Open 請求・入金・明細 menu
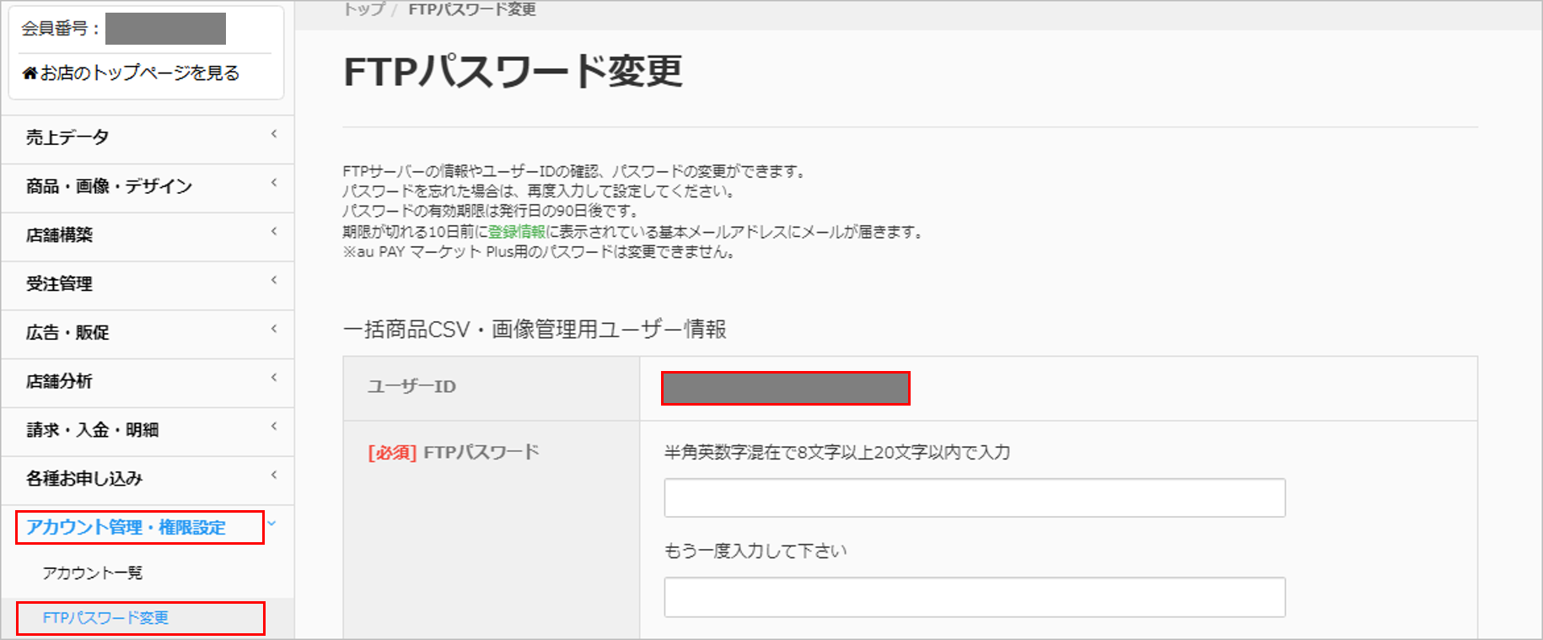This screenshot has width=1543, height=640. [x=92, y=430]
